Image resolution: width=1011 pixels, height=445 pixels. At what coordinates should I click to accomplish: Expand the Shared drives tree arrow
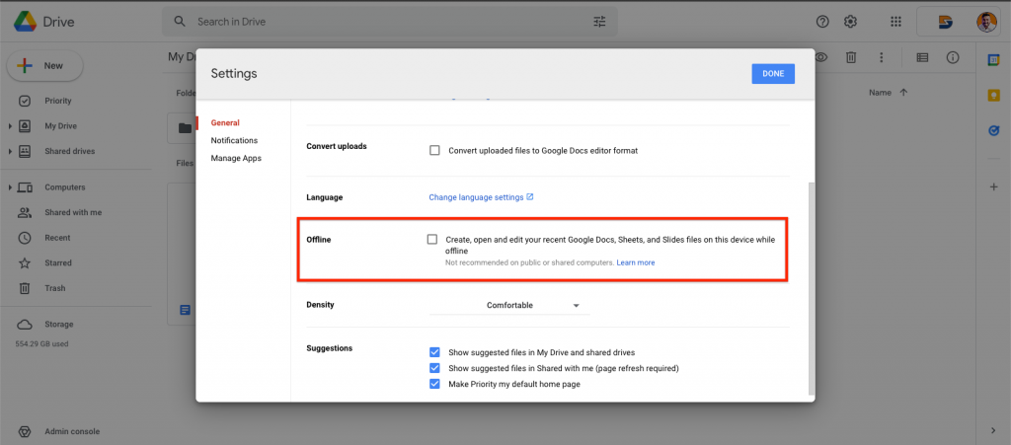[10, 151]
